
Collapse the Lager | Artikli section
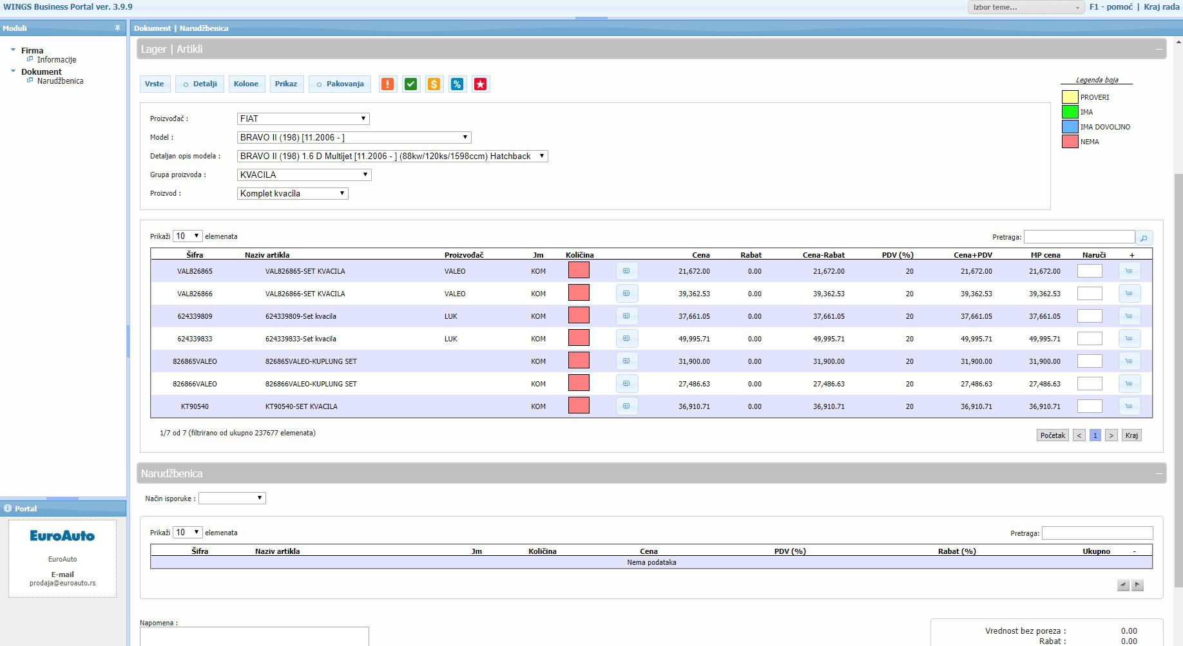[x=1159, y=49]
